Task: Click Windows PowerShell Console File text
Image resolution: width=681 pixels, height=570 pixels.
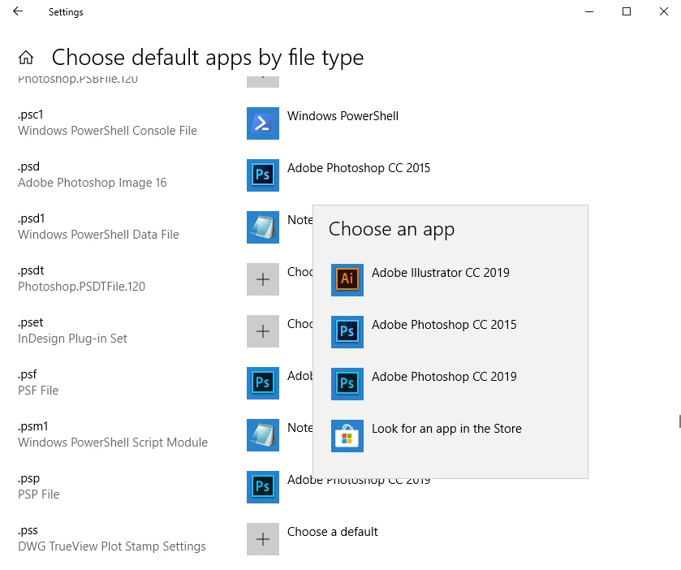Action: pyautogui.click(x=107, y=131)
